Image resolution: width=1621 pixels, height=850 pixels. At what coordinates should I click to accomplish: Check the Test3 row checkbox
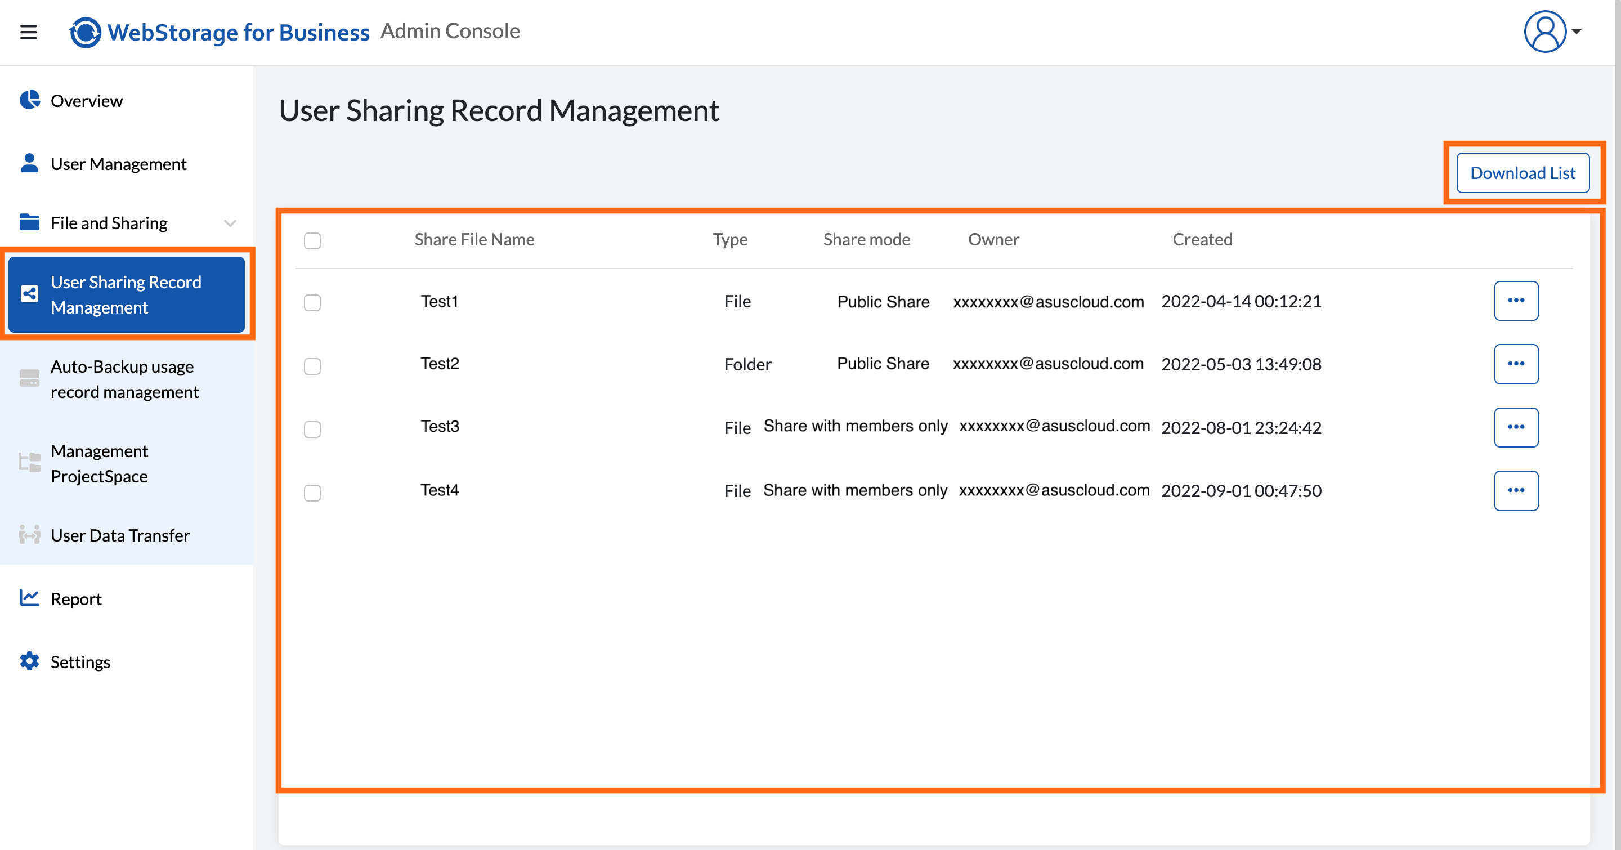[x=312, y=429]
